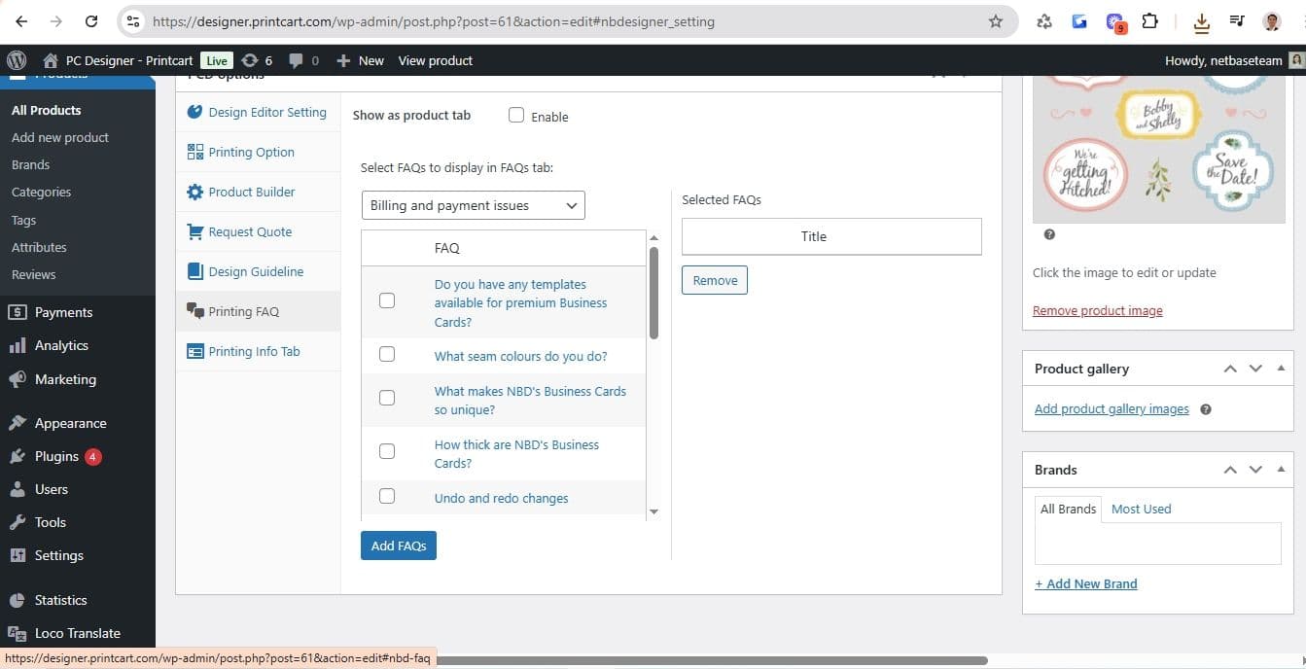The height and width of the screenshot is (669, 1306).
Task: Move Brands panel up
Action: [1230, 470]
